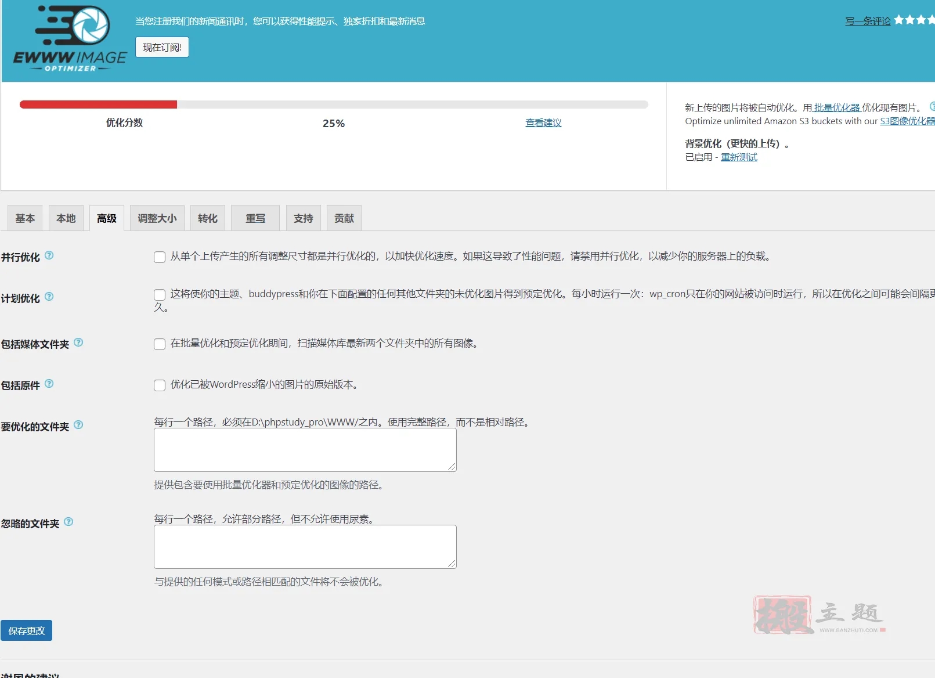Screen dimensions: 935x678
Task: Click the optimization score progress bar
Action: pyautogui.click(x=334, y=104)
